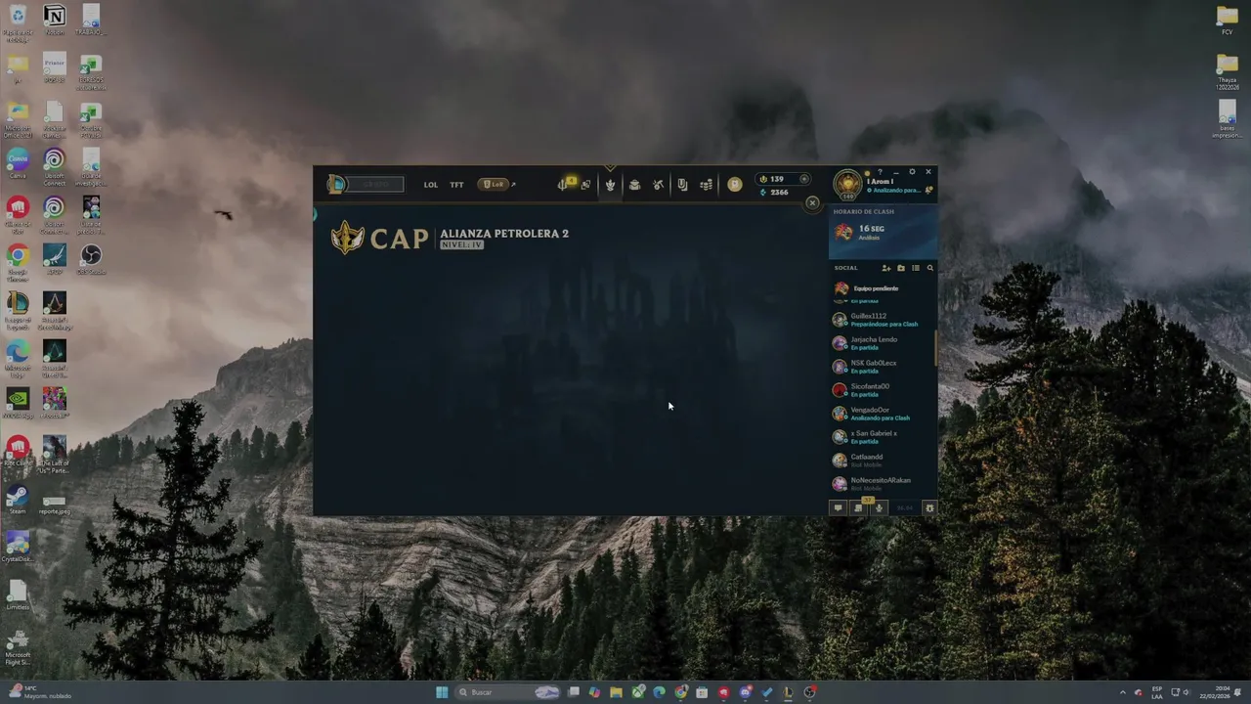Click the gold round token icon
Viewport: 1251px width, 704px height.
[x=734, y=185]
